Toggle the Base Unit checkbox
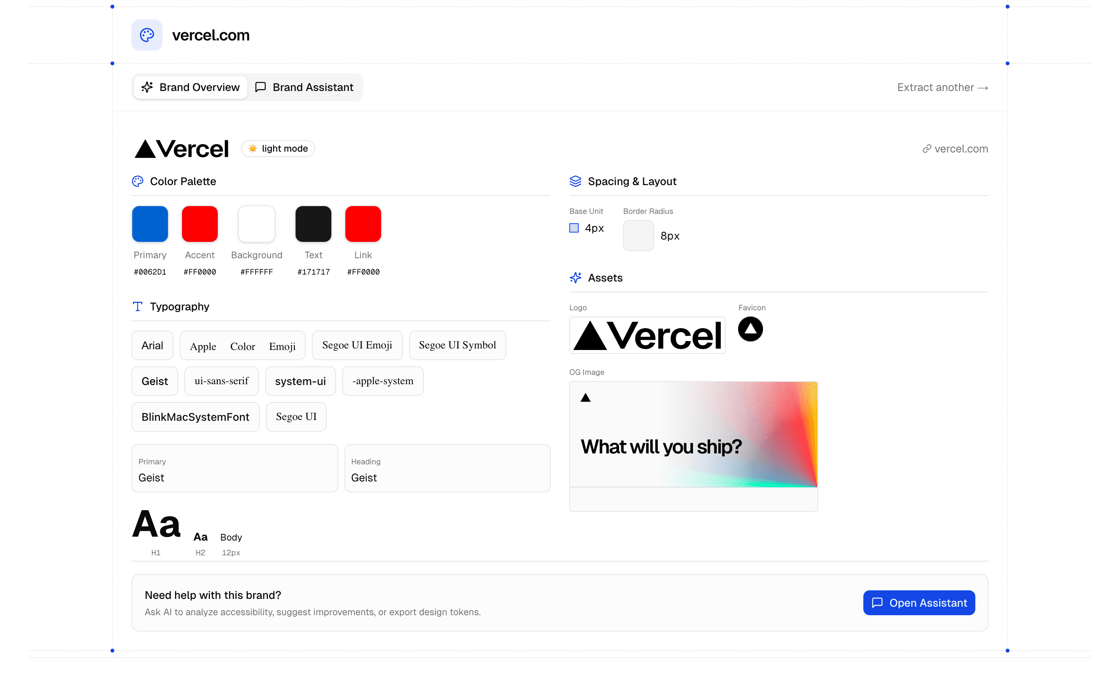The height and width of the screenshot is (700, 1120). tap(574, 228)
